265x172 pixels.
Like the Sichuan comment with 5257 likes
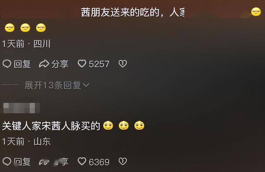[82, 64]
